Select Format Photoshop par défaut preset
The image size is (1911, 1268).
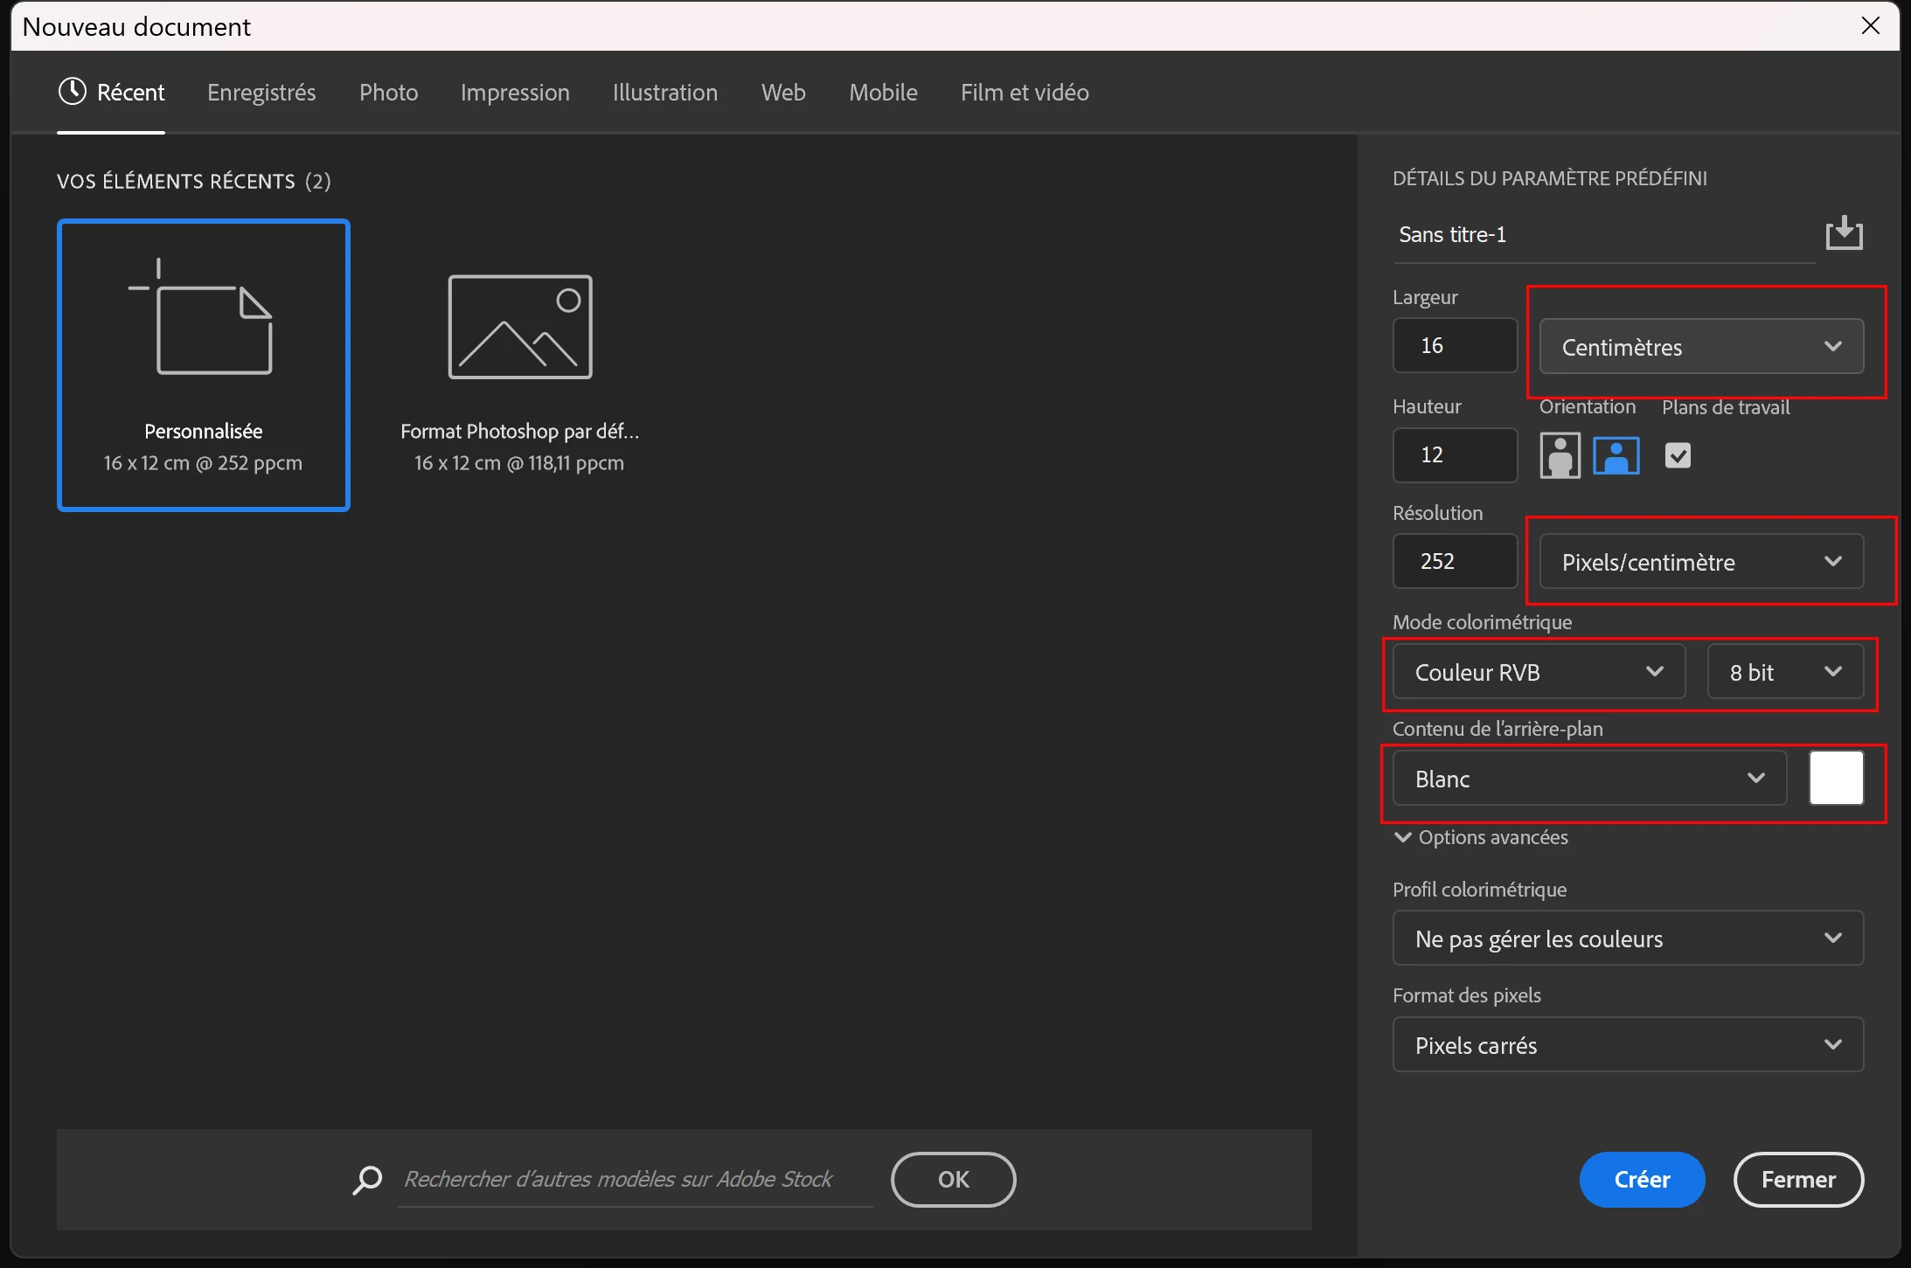(520, 365)
